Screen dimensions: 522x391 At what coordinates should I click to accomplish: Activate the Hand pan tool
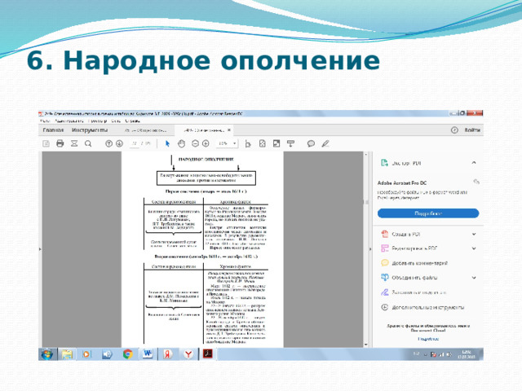click(181, 143)
